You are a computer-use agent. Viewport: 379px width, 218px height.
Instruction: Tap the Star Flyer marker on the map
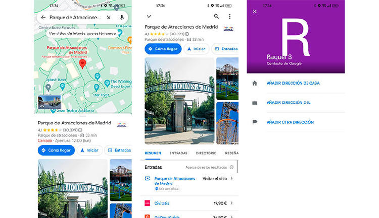click(x=97, y=87)
